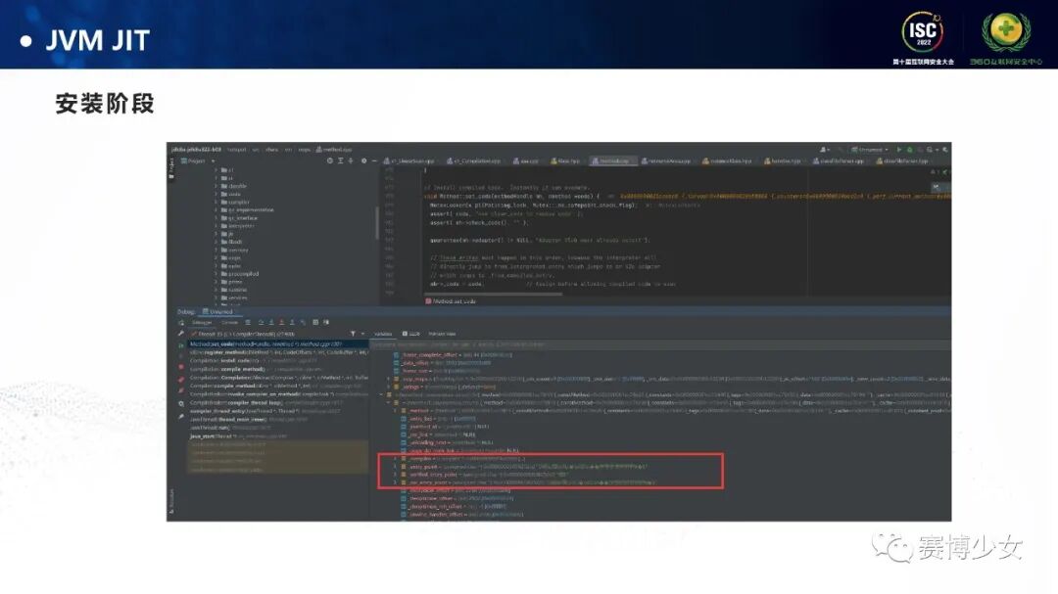Select the Compilation::compile_method frame

[x=278, y=370]
